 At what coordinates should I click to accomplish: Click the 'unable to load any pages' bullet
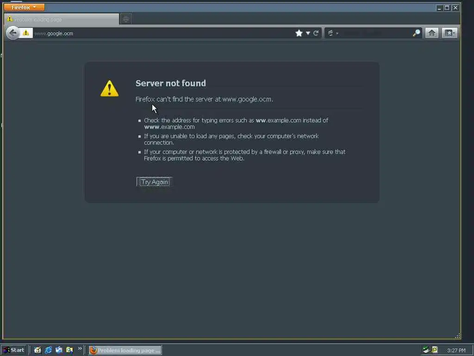(231, 139)
